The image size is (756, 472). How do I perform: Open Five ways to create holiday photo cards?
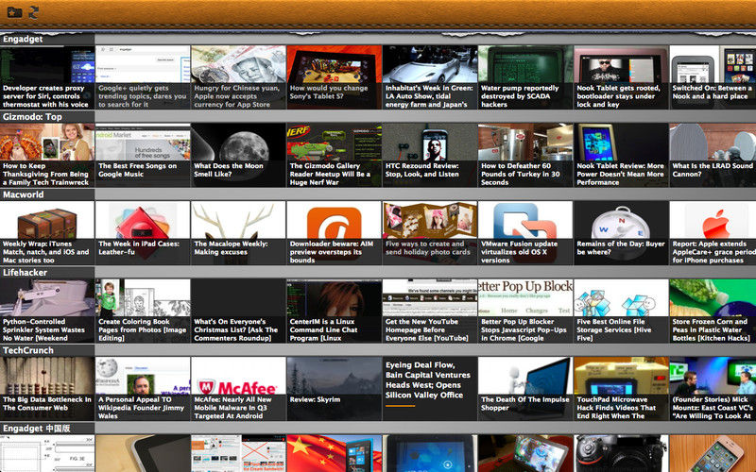click(x=430, y=233)
